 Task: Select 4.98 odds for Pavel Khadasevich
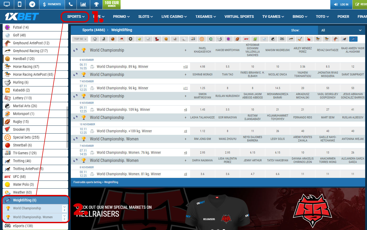202,67
